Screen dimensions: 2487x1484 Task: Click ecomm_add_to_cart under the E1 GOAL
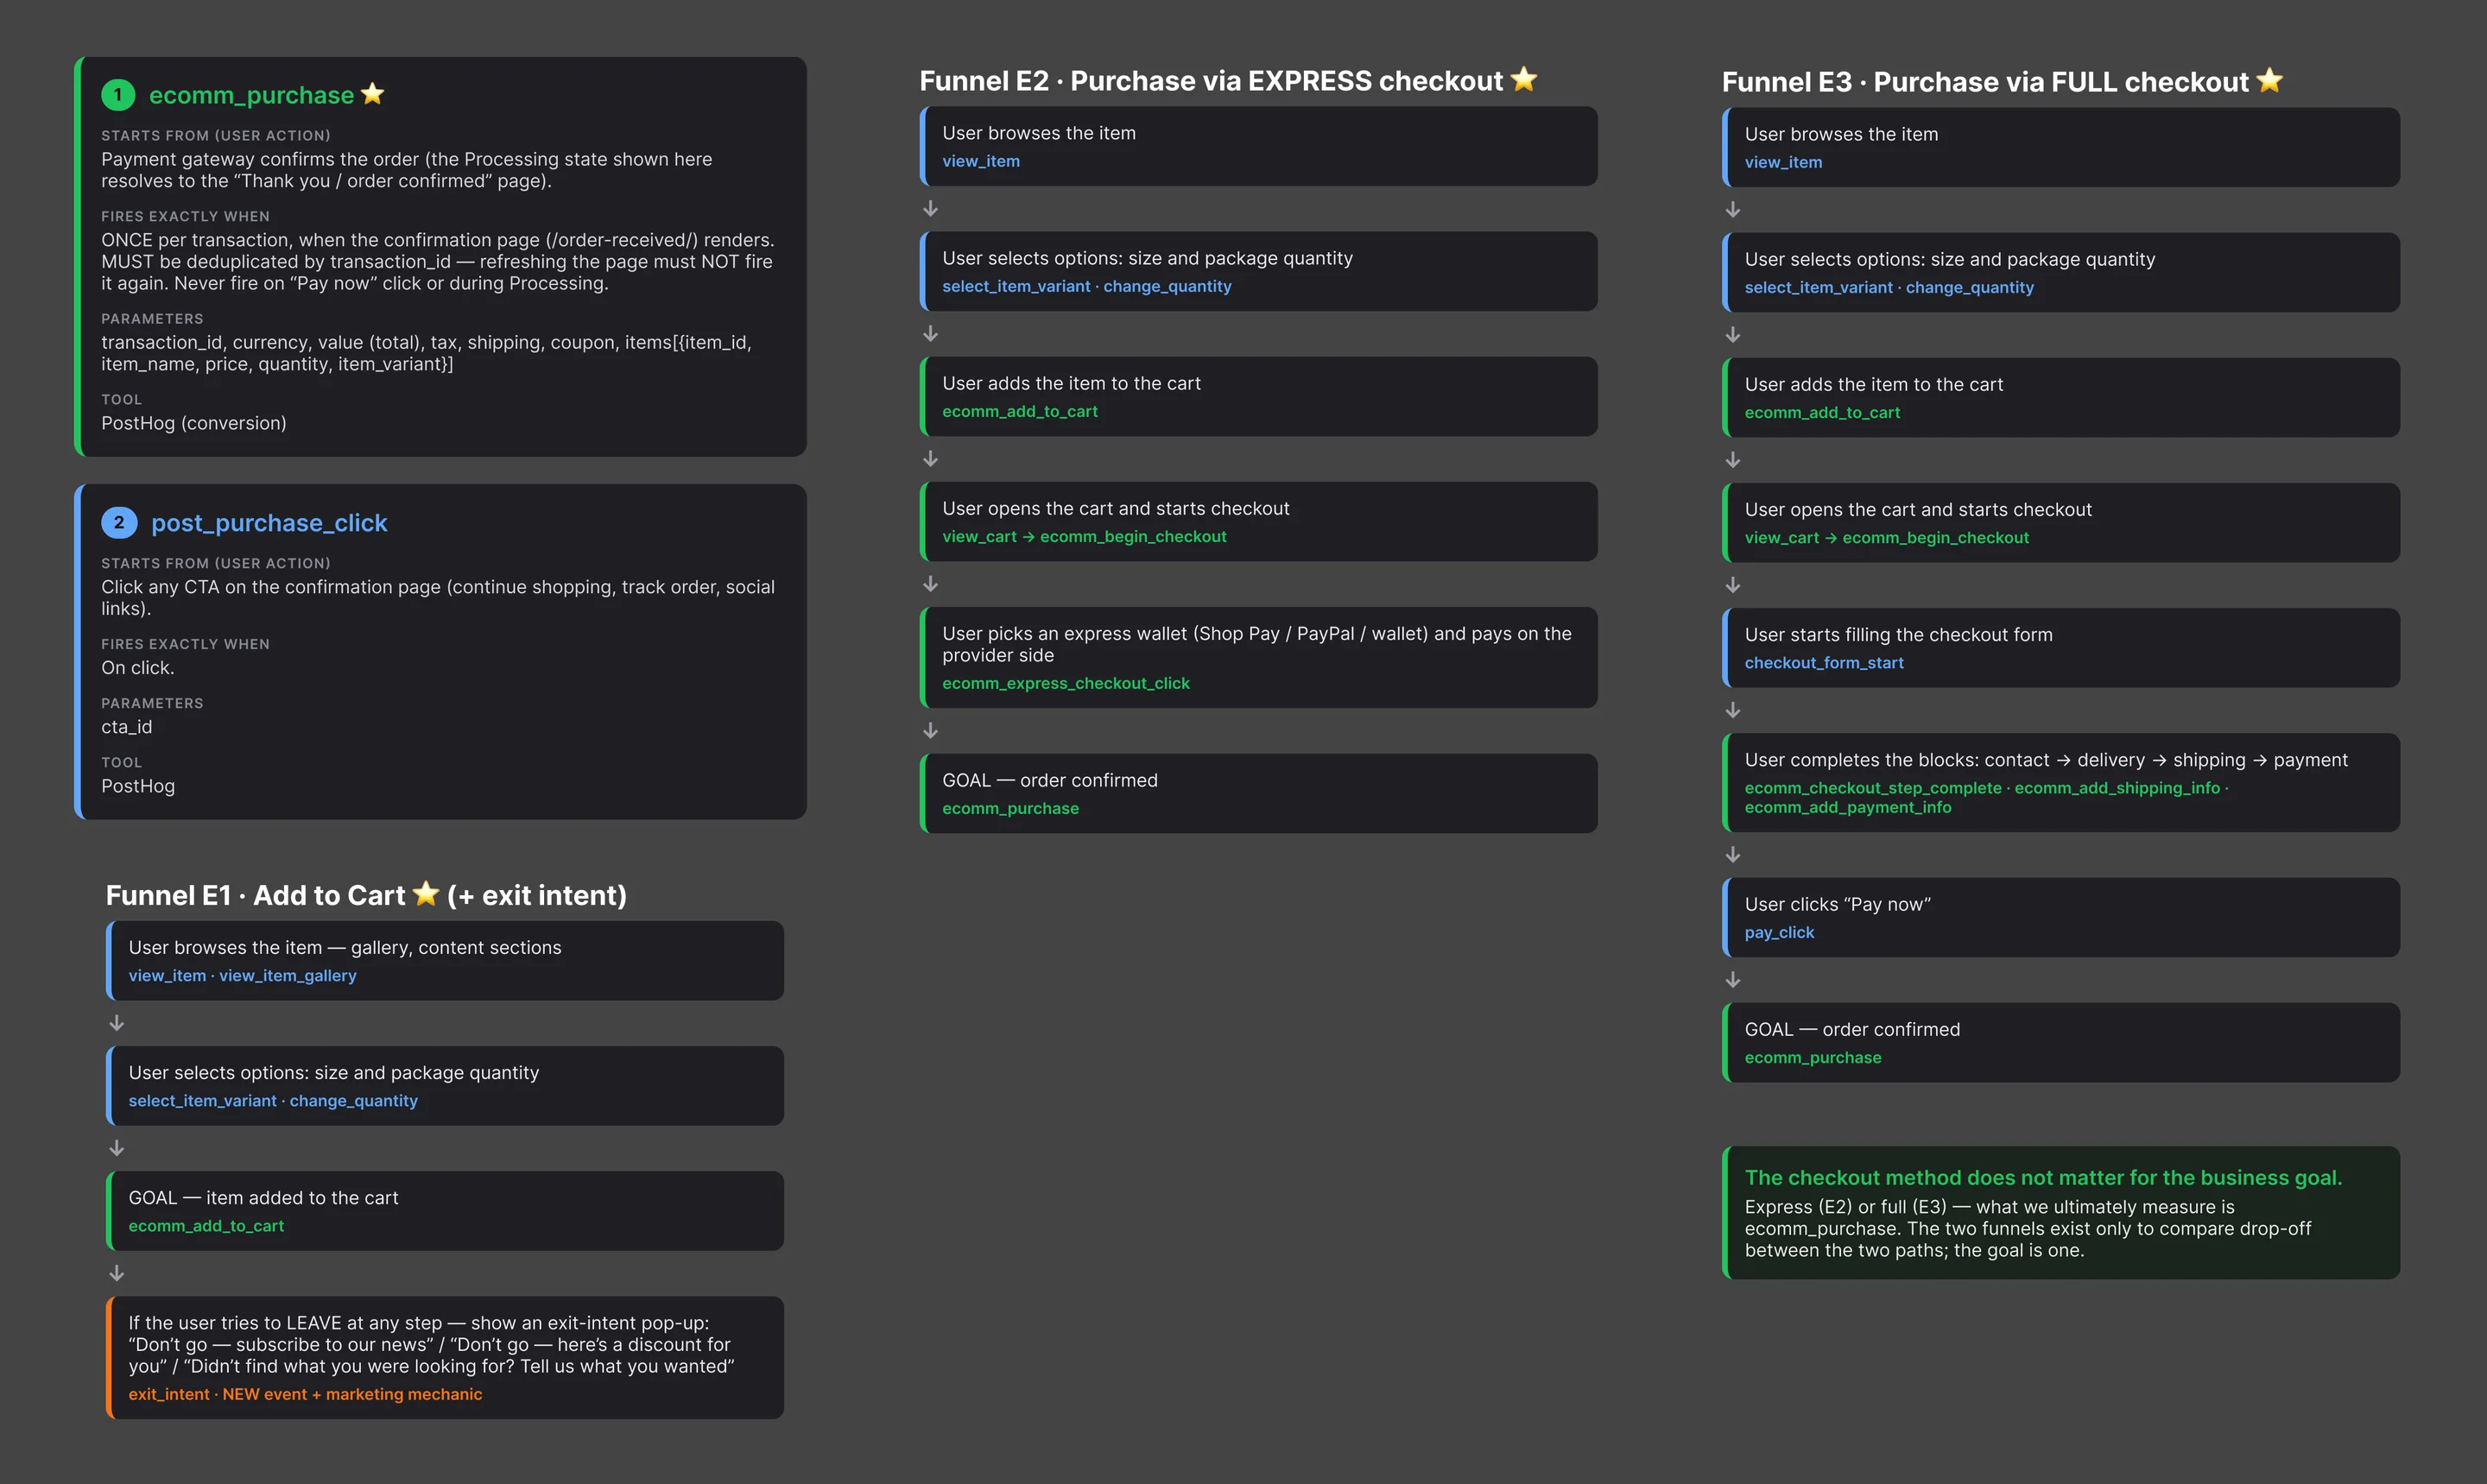[x=206, y=1226]
